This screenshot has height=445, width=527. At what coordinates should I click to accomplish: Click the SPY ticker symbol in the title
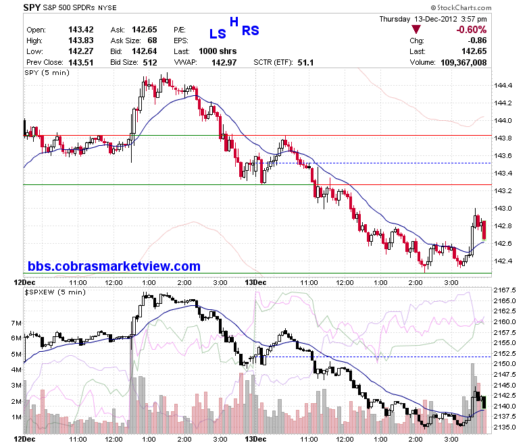32,7
